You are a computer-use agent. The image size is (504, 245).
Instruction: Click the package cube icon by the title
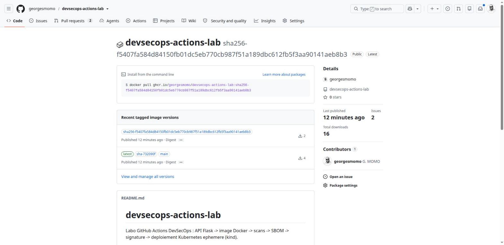click(x=120, y=45)
